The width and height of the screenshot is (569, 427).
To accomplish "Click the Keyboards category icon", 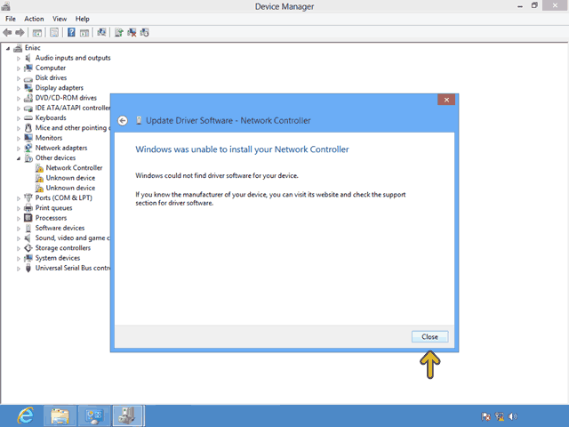I will [28, 118].
